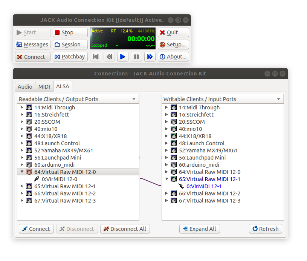Refresh the connections list
This screenshot has height=261, width=307.
(266, 229)
